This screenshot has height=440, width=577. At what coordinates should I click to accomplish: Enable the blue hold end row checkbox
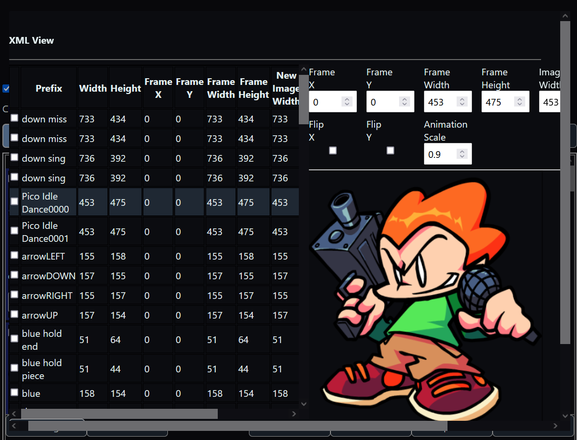coord(14,338)
